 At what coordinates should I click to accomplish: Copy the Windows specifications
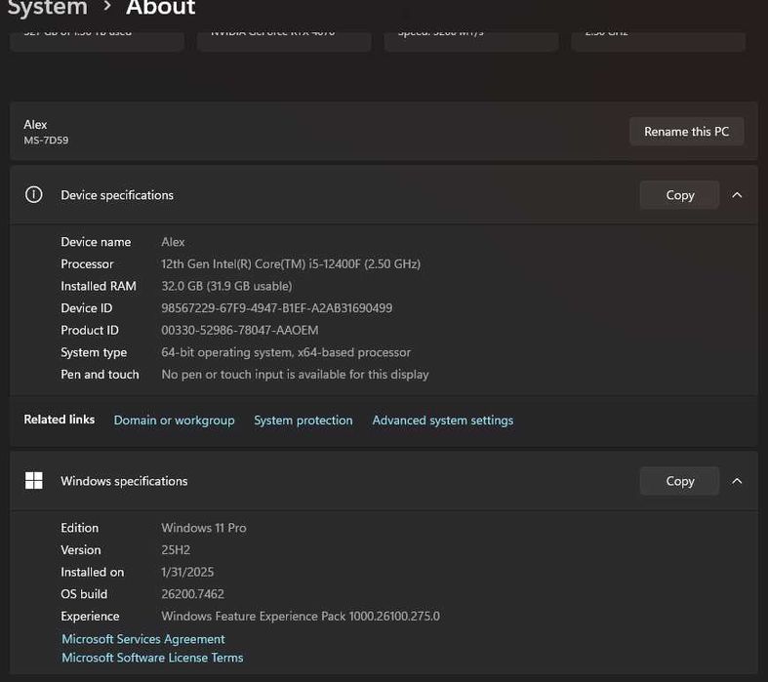pos(679,481)
